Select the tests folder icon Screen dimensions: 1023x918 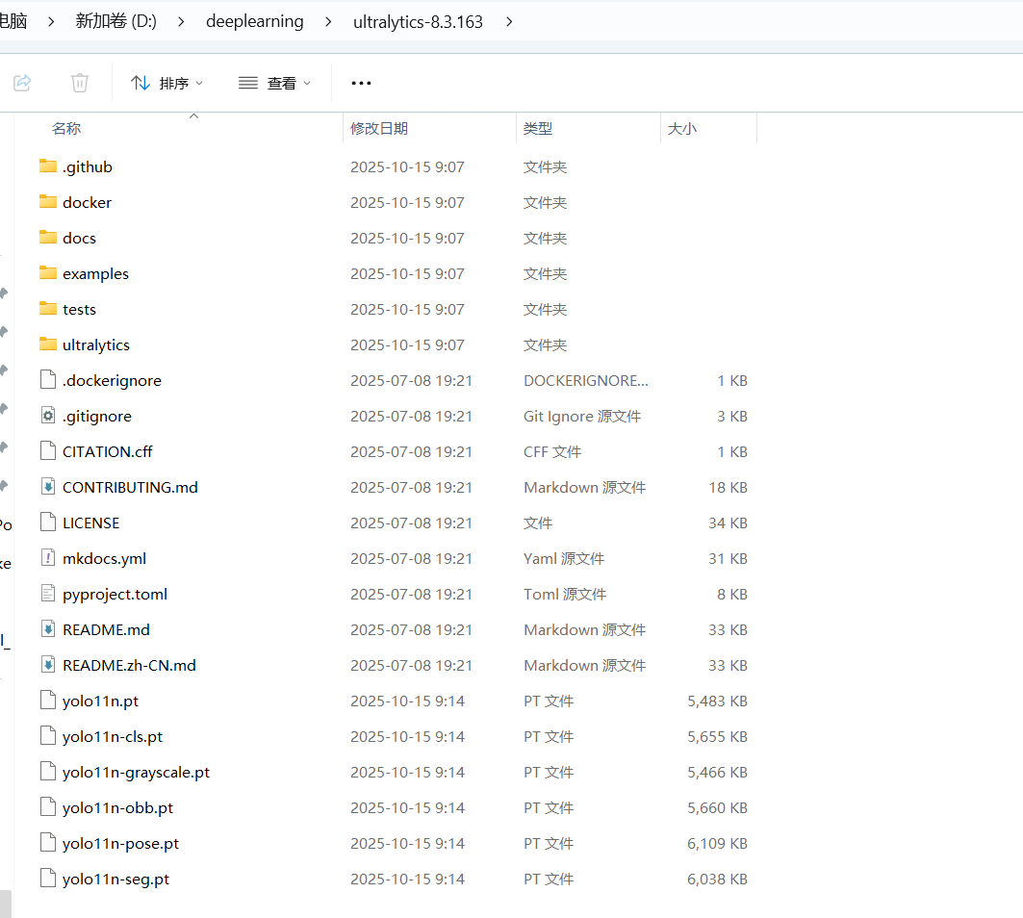coord(47,308)
